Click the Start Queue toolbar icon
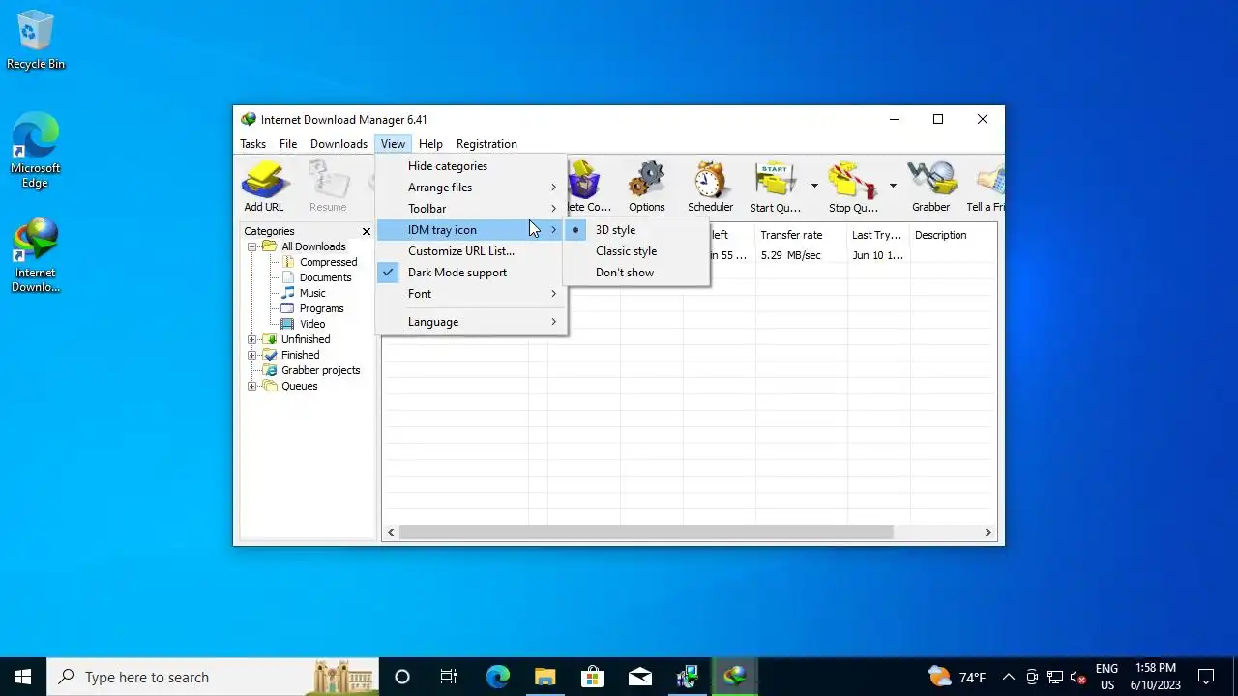 pyautogui.click(x=776, y=187)
